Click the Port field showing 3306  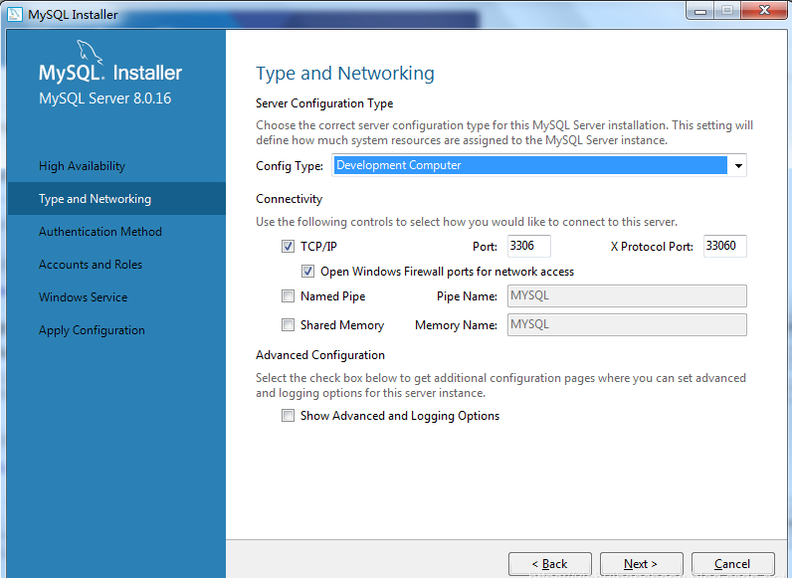tap(529, 246)
